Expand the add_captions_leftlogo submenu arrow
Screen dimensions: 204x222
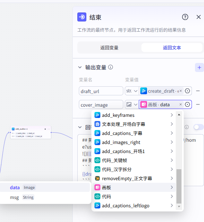coord(172,205)
